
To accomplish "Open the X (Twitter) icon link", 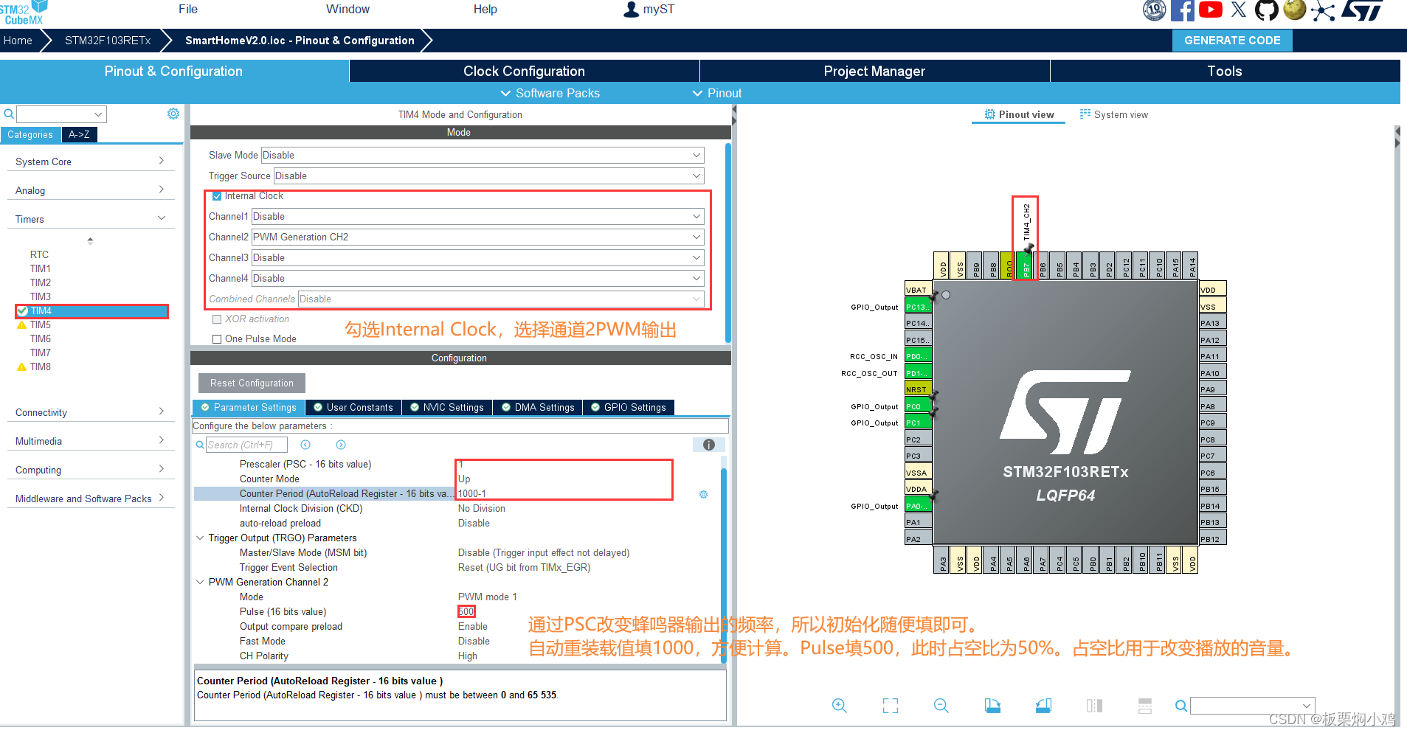I will click(x=1239, y=10).
